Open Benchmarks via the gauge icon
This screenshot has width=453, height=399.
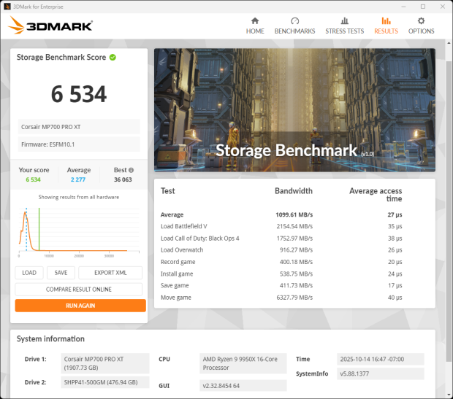click(294, 21)
